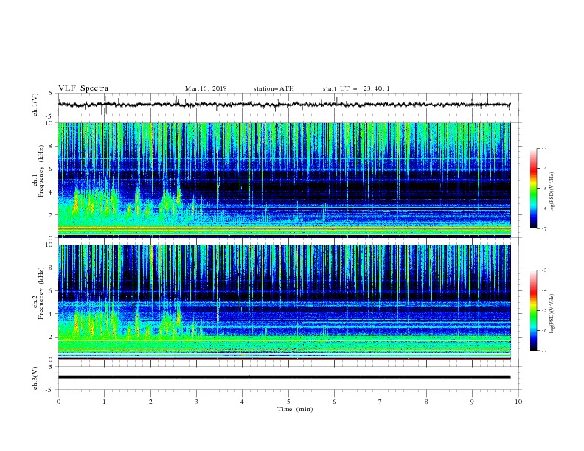This screenshot has width=584, height=451.
Task: Click the "-7" tick on ch.2 colorbar
Action: coord(543,351)
